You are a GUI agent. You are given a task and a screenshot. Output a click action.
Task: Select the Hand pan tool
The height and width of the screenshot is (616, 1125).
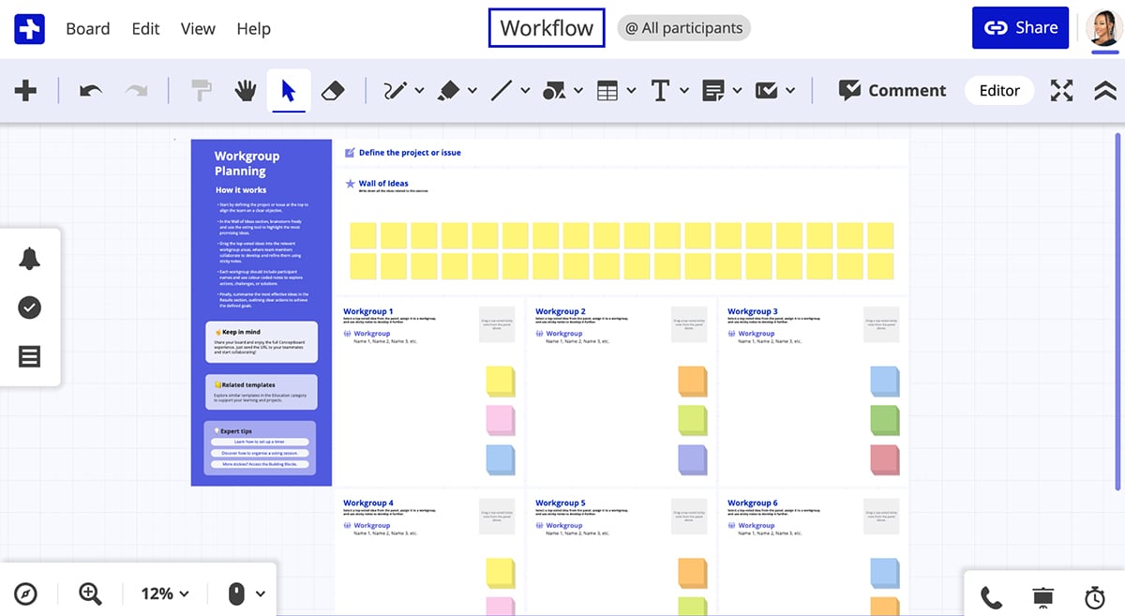pyautogui.click(x=245, y=90)
